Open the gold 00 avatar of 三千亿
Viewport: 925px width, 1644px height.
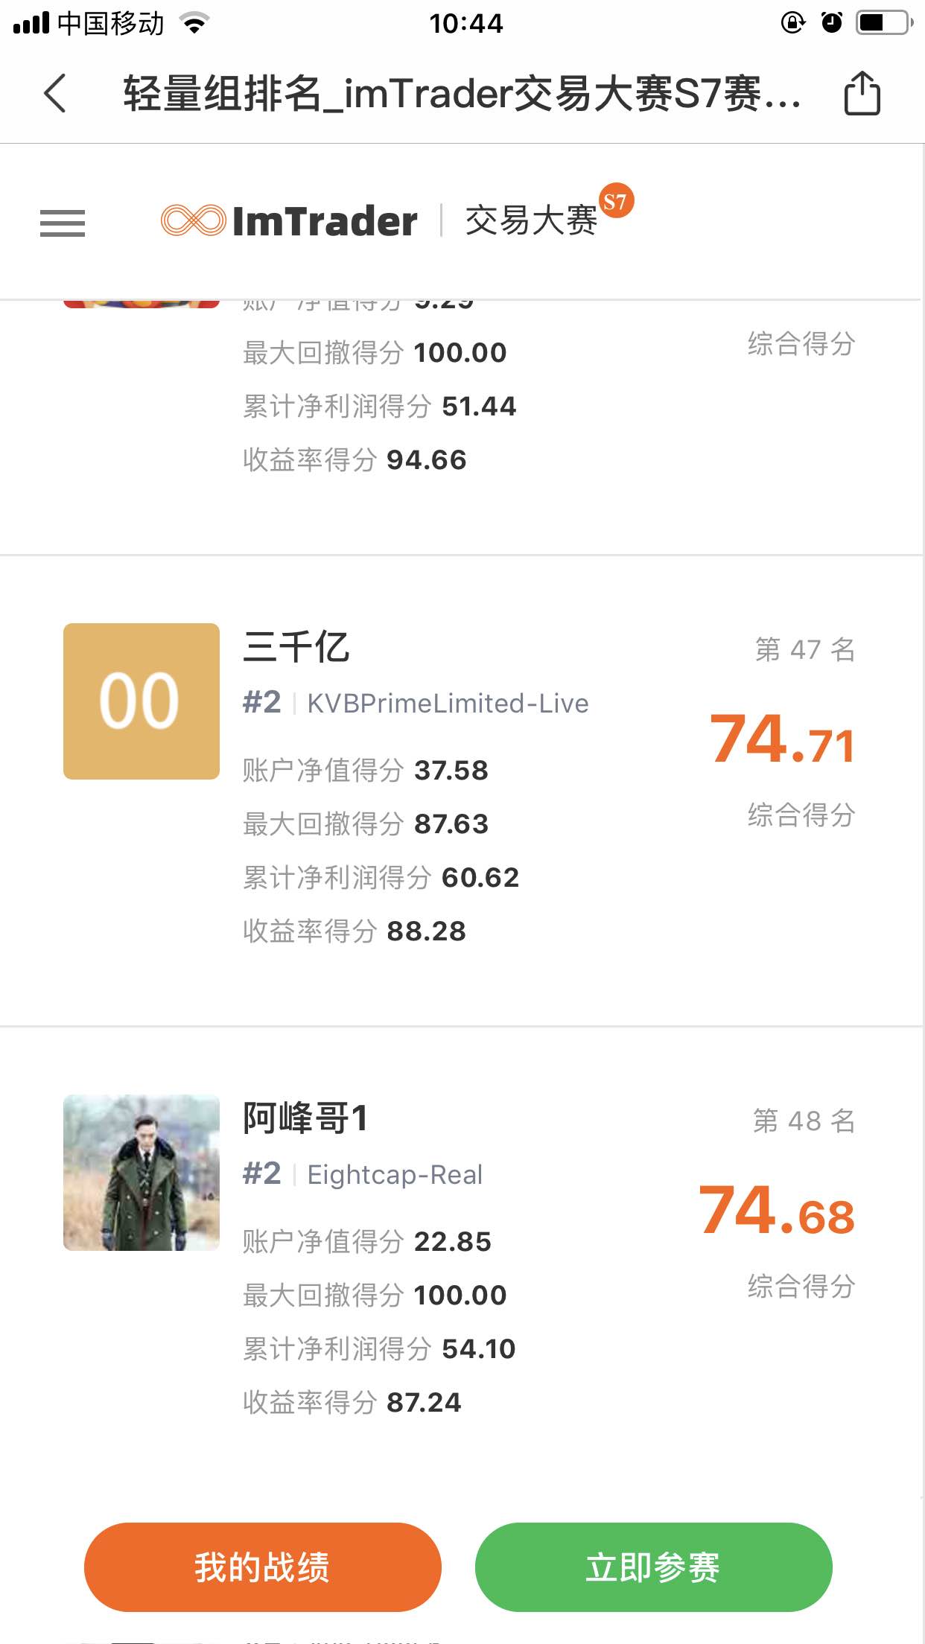point(142,701)
